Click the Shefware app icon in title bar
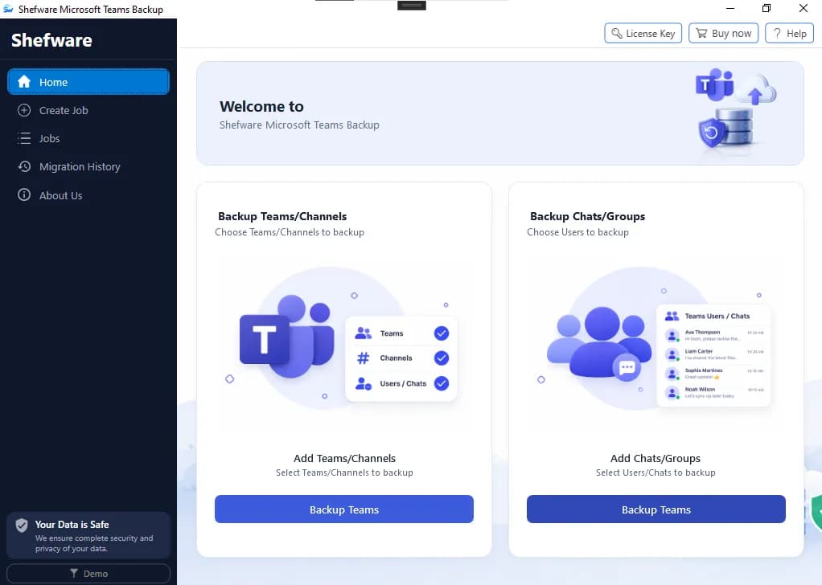The image size is (822, 585). (x=8, y=9)
